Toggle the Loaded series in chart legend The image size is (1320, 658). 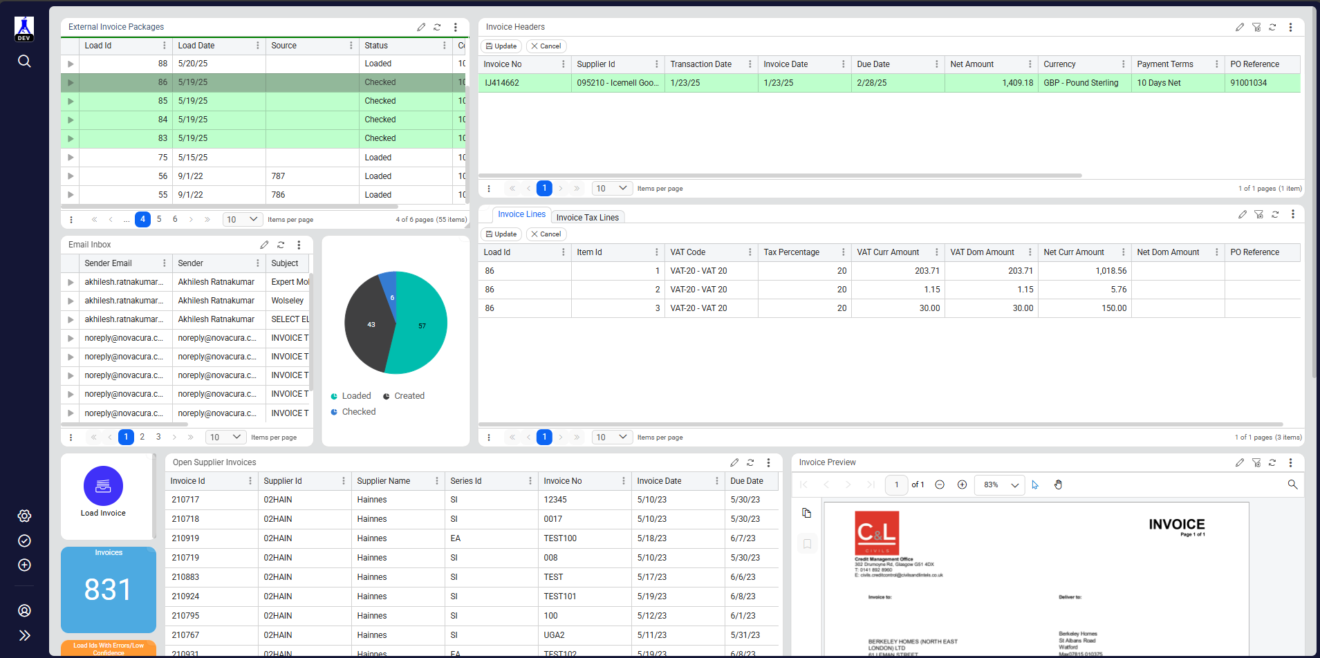pyautogui.click(x=356, y=396)
